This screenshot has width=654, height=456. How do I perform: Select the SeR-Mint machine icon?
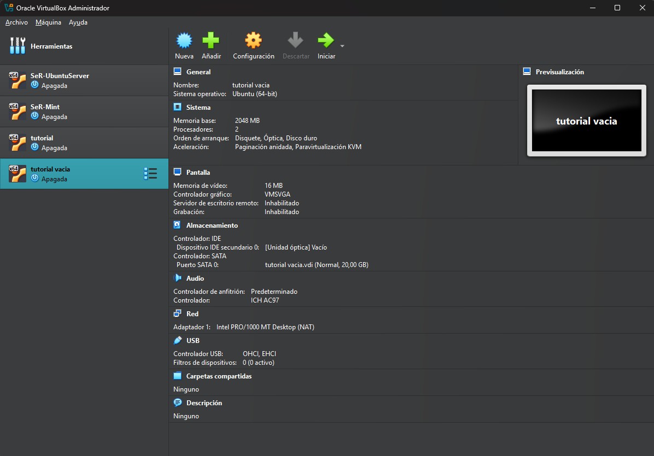pos(17,111)
